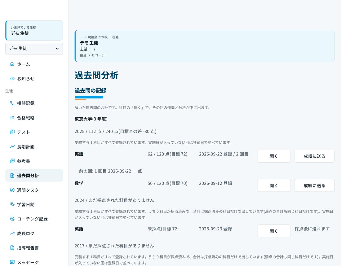341x266 pixels.
Task: Navigate to 成長ログ
Action: tap(34, 233)
